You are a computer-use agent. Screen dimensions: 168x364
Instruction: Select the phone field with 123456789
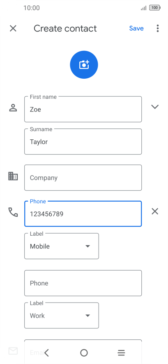[83, 214]
